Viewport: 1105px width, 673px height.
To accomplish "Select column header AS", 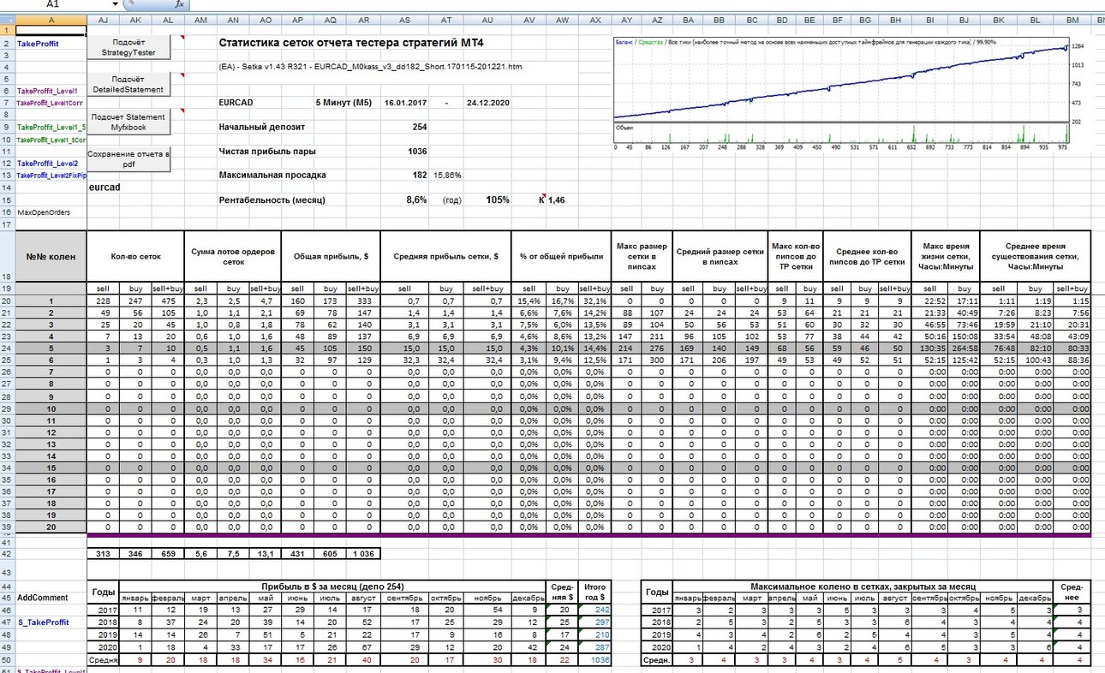I will [x=404, y=18].
